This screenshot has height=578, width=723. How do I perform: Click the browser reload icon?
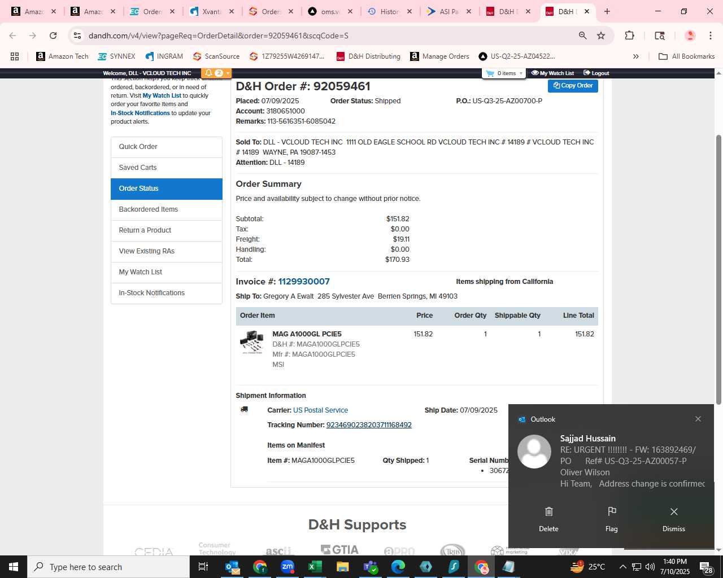point(53,36)
